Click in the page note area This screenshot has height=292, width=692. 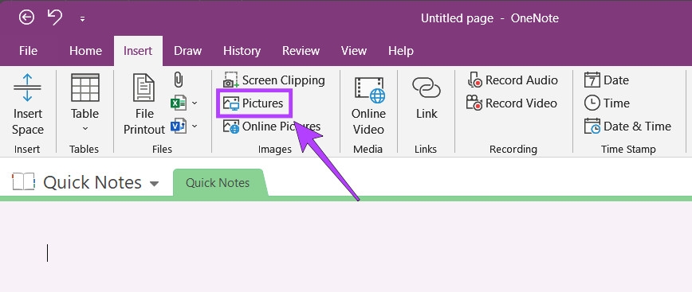click(346, 247)
